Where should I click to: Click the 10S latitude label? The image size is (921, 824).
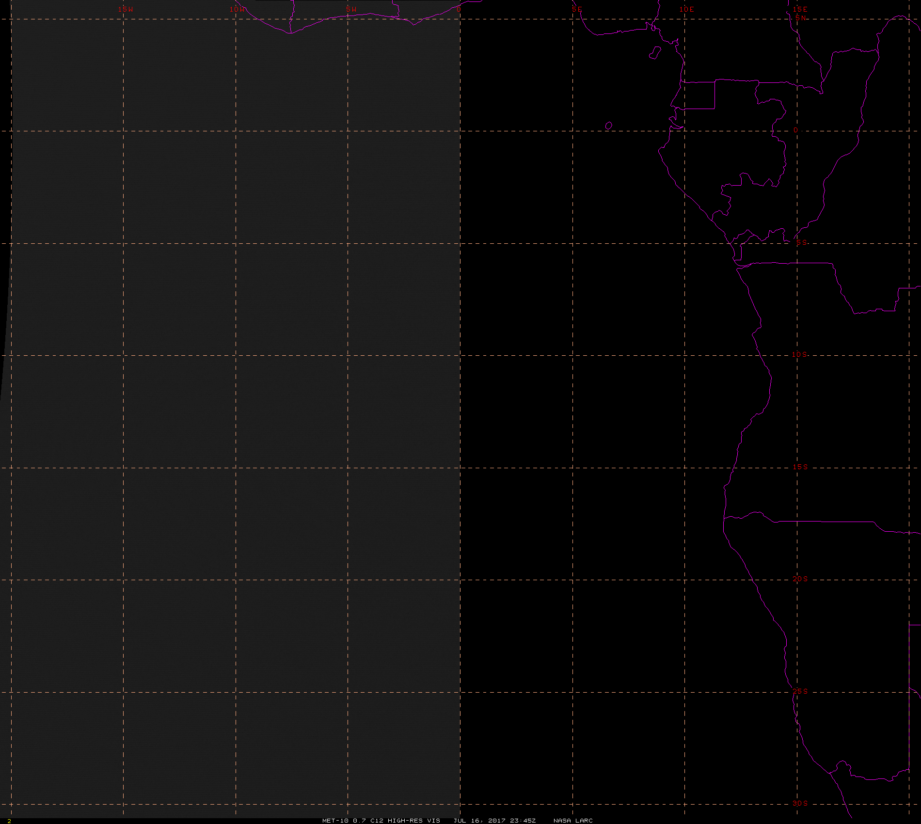799,354
